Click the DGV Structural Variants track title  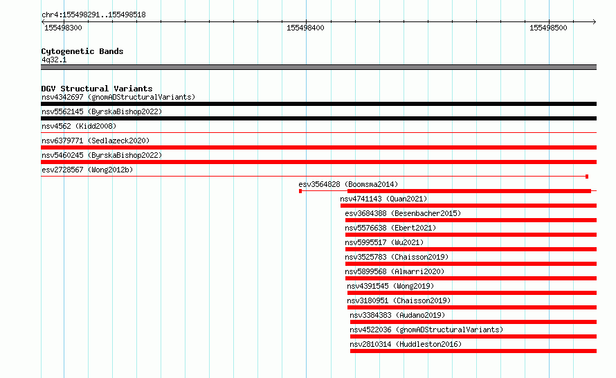click(x=97, y=89)
